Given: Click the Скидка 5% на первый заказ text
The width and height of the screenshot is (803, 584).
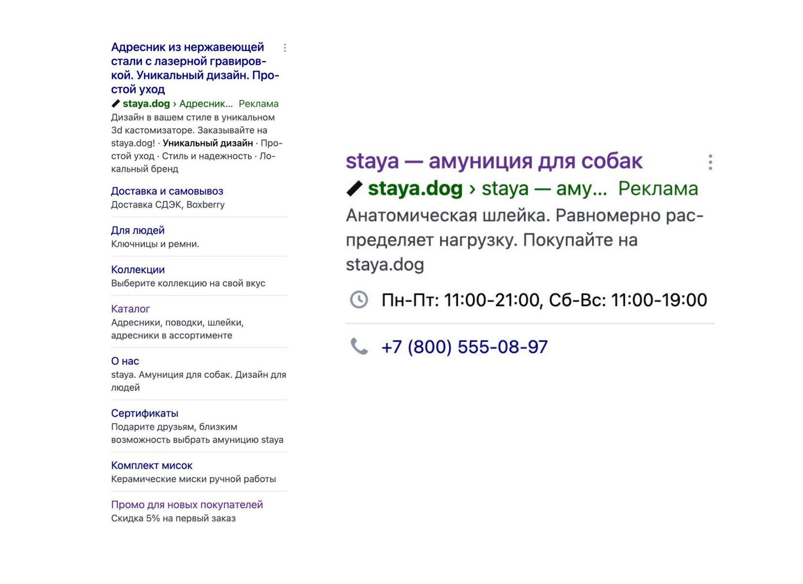Looking at the screenshot, I should [x=173, y=518].
